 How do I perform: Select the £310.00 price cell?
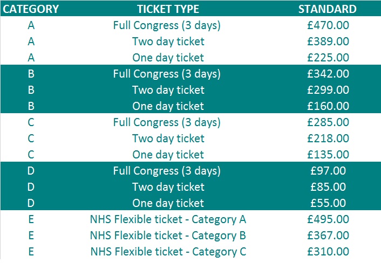[328, 252]
